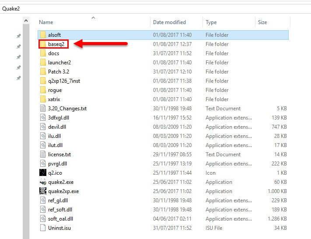Screen dimensions: 311x239
Task: Sort by the Size column header
Action: click(x=262, y=22)
